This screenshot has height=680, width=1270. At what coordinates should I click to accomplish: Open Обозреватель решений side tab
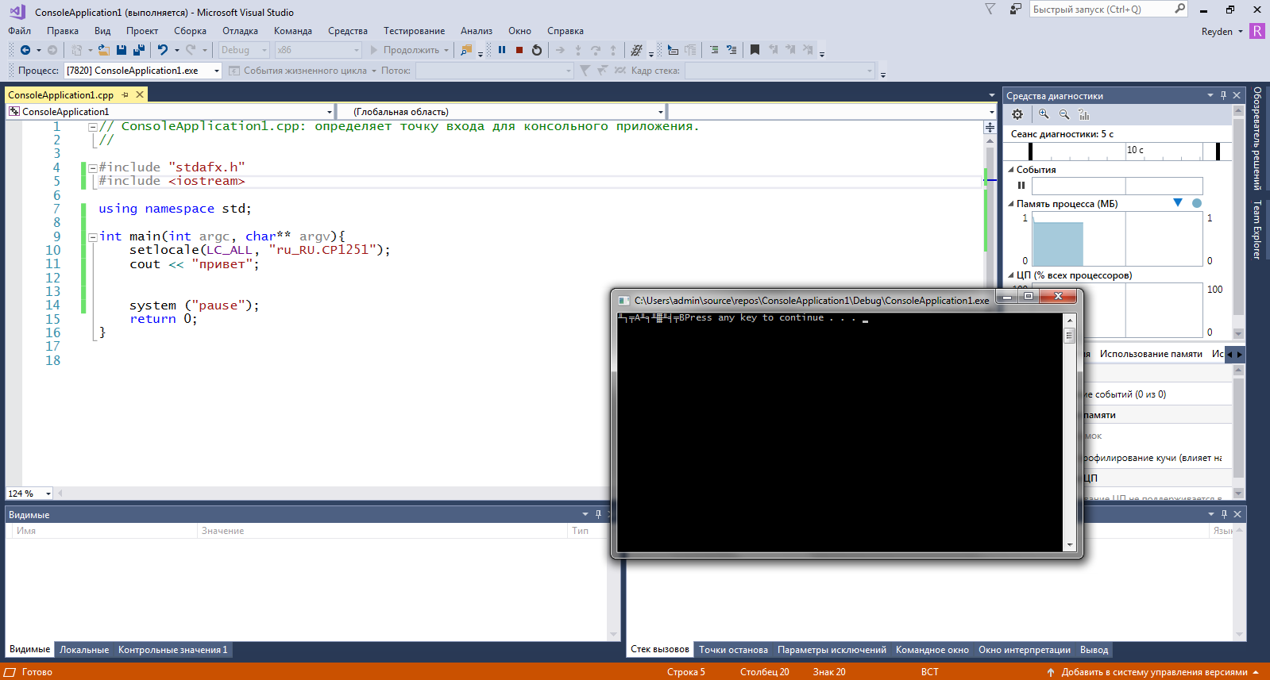click(x=1257, y=139)
